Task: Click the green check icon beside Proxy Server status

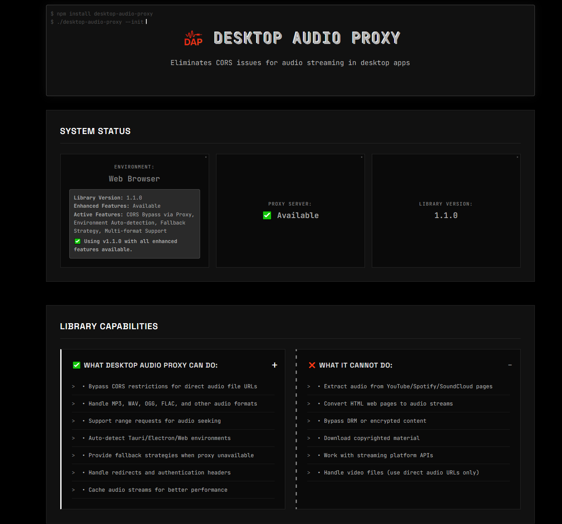Action: click(x=267, y=215)
